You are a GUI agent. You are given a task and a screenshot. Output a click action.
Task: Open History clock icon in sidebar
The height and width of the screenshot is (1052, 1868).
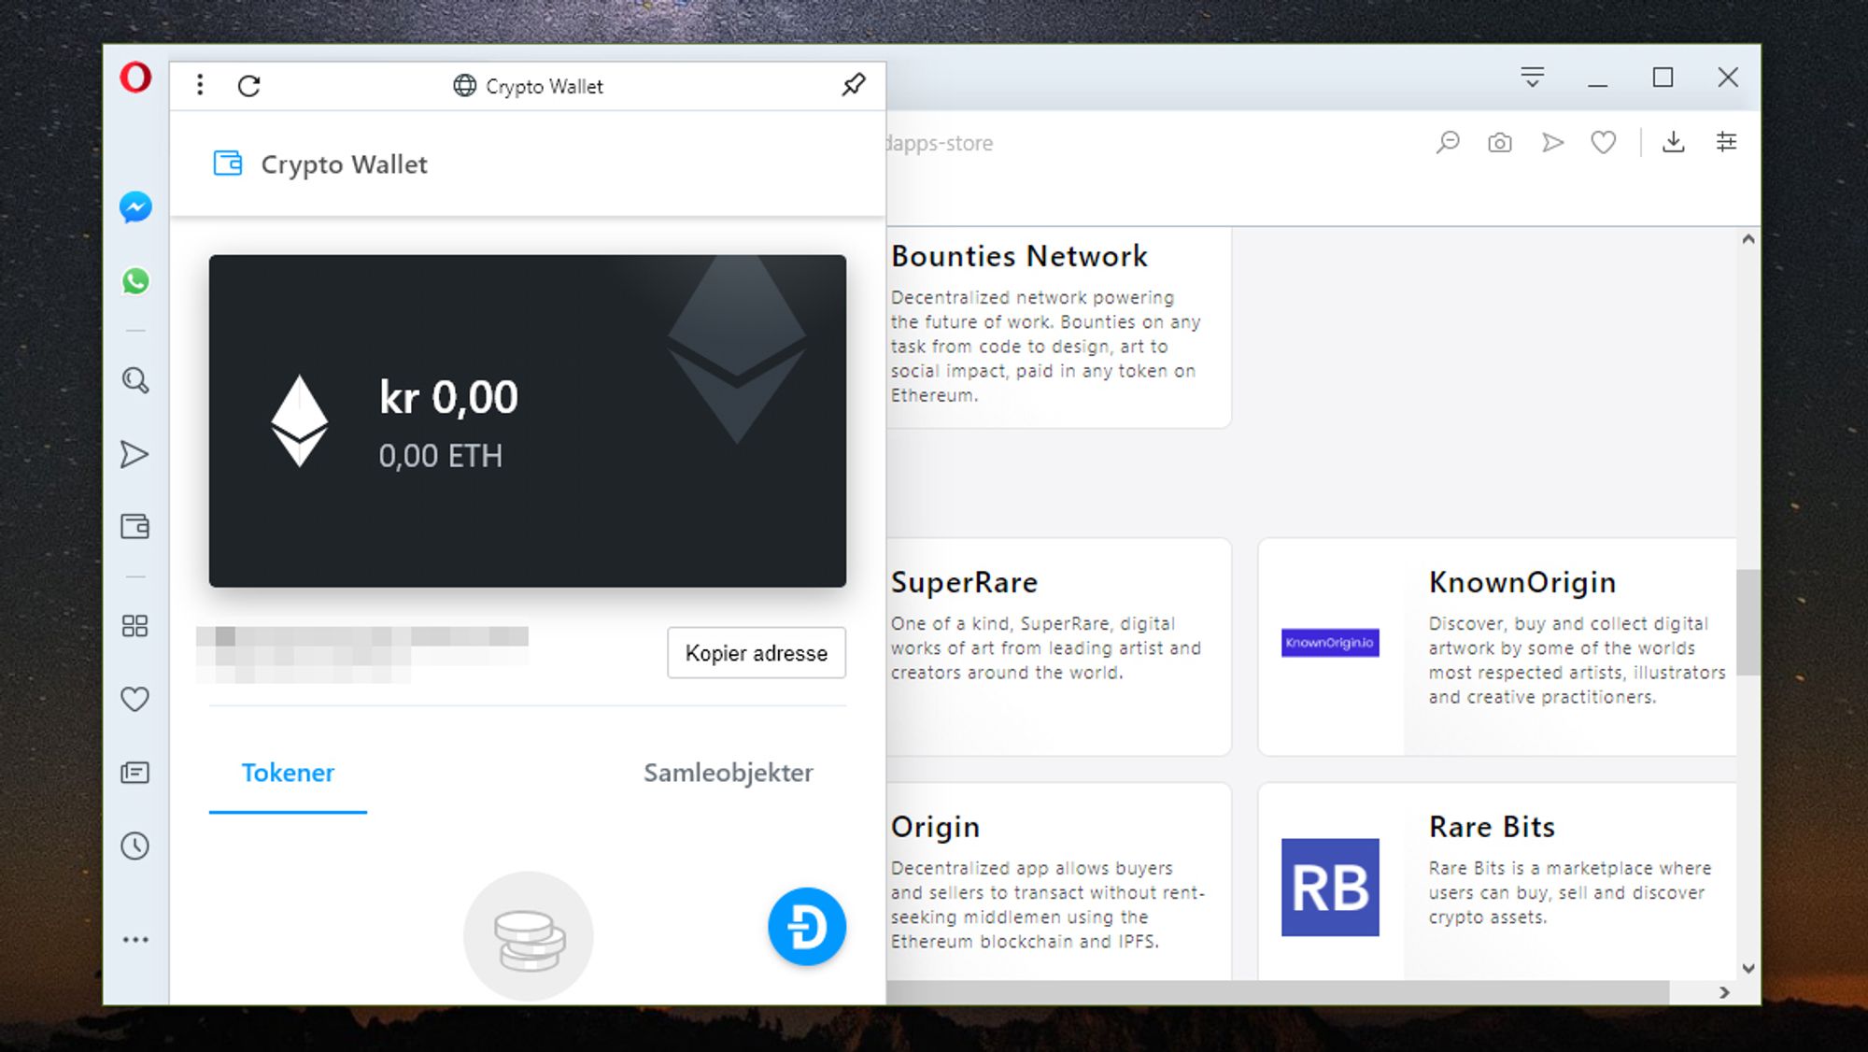coord(135,846)
